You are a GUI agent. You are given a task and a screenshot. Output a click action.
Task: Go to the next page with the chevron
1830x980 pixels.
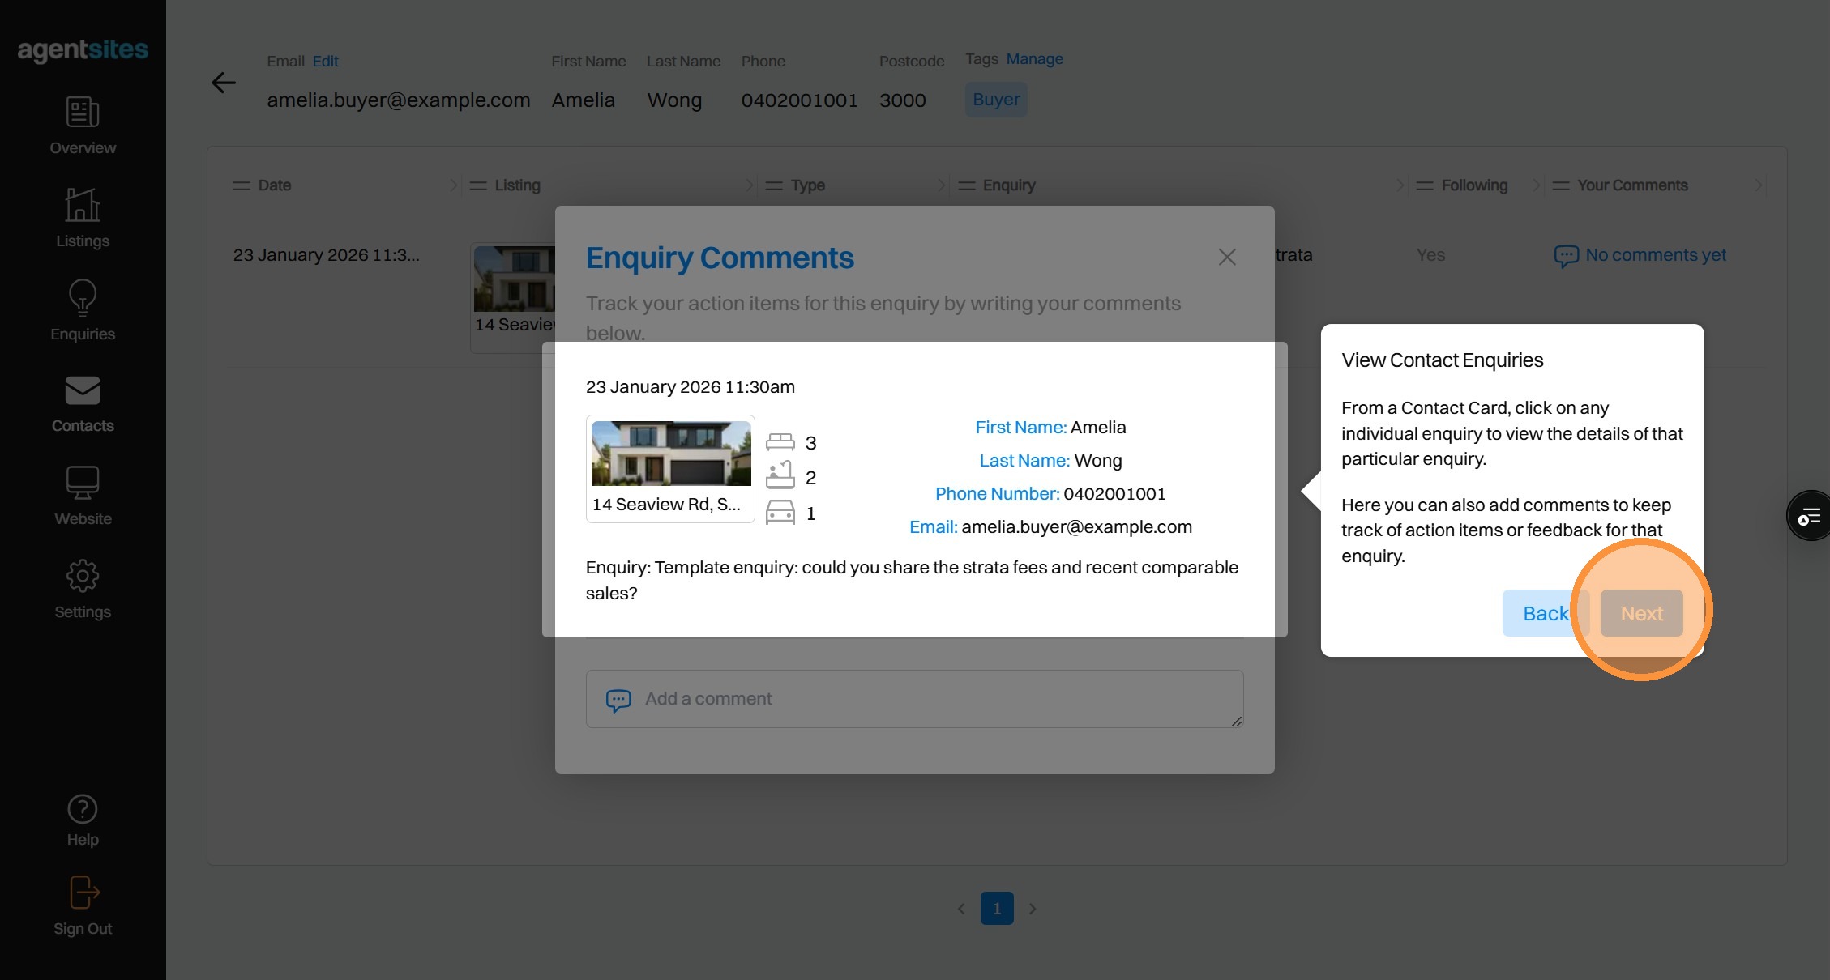pyautogui.click(x=1033, y=909)
